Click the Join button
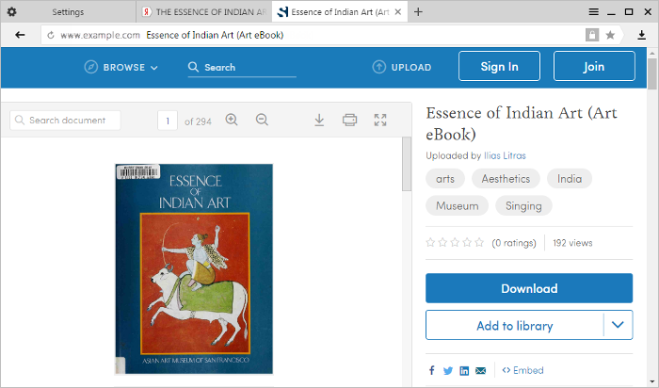Screen dimensions: 659x388 (594, 66)
